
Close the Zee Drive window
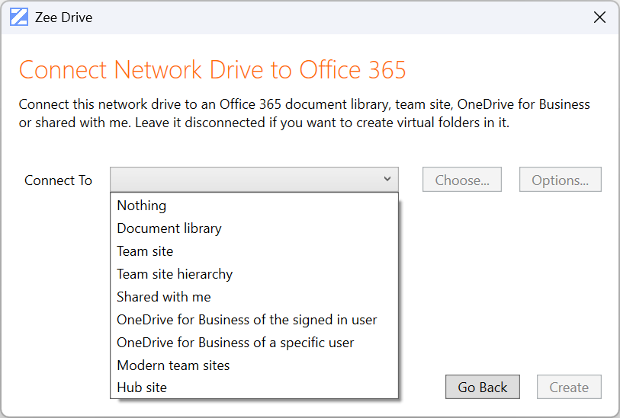point(600,17)
